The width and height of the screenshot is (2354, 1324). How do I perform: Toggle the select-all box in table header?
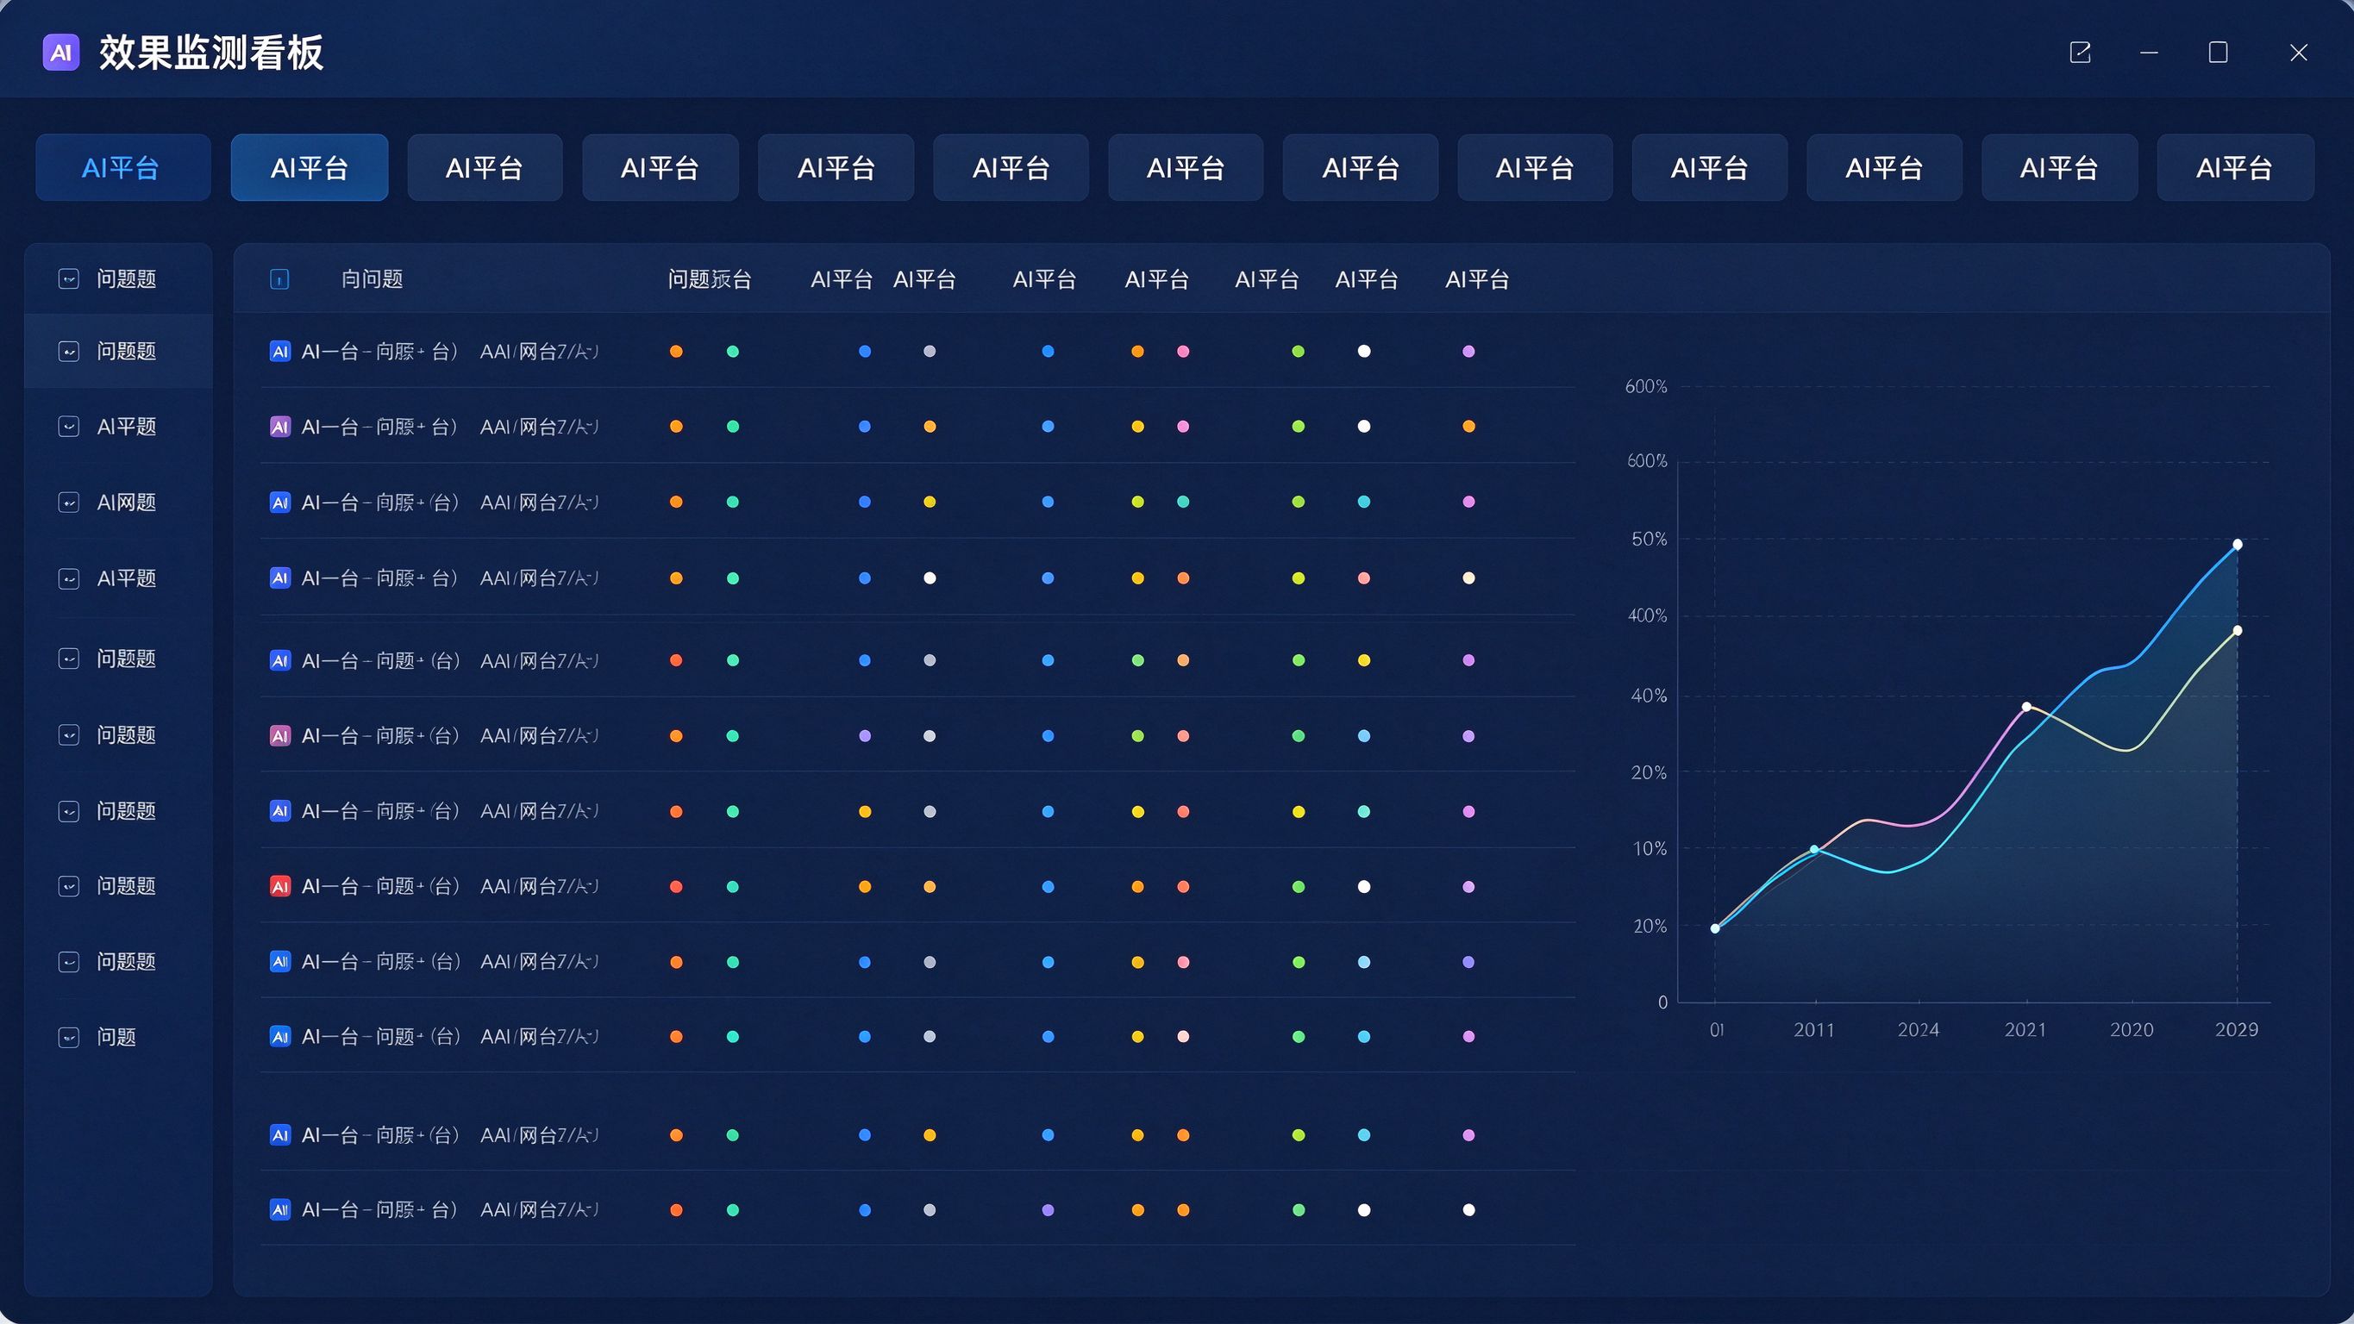click(x=279, y=279)
